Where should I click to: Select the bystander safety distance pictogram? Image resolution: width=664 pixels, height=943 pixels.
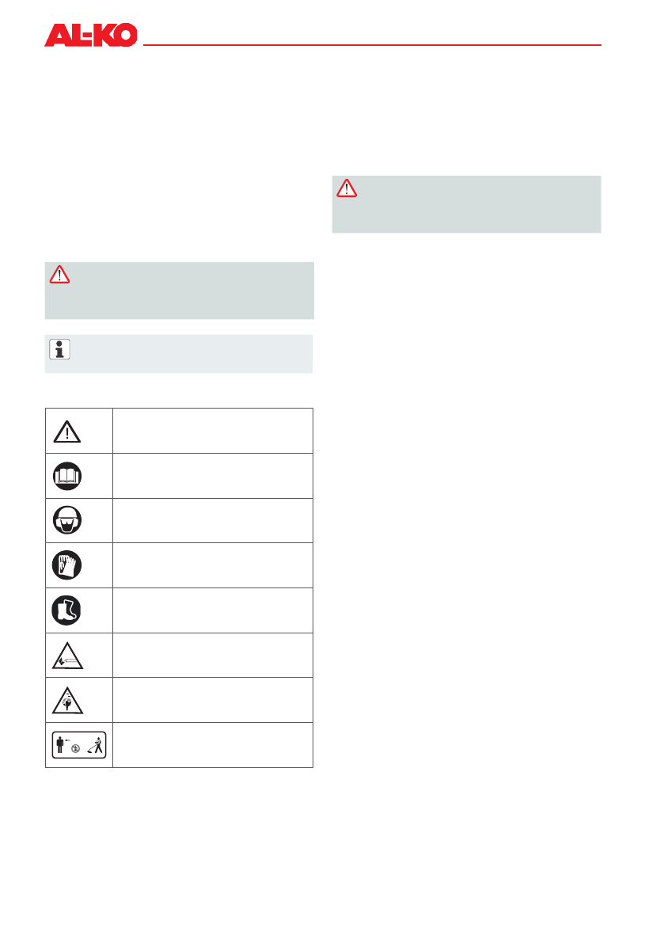78,745
